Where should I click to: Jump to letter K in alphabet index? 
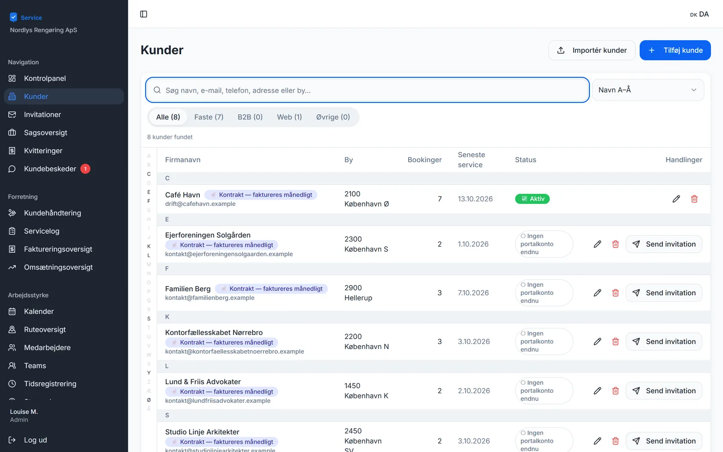[x=149, y=246]
